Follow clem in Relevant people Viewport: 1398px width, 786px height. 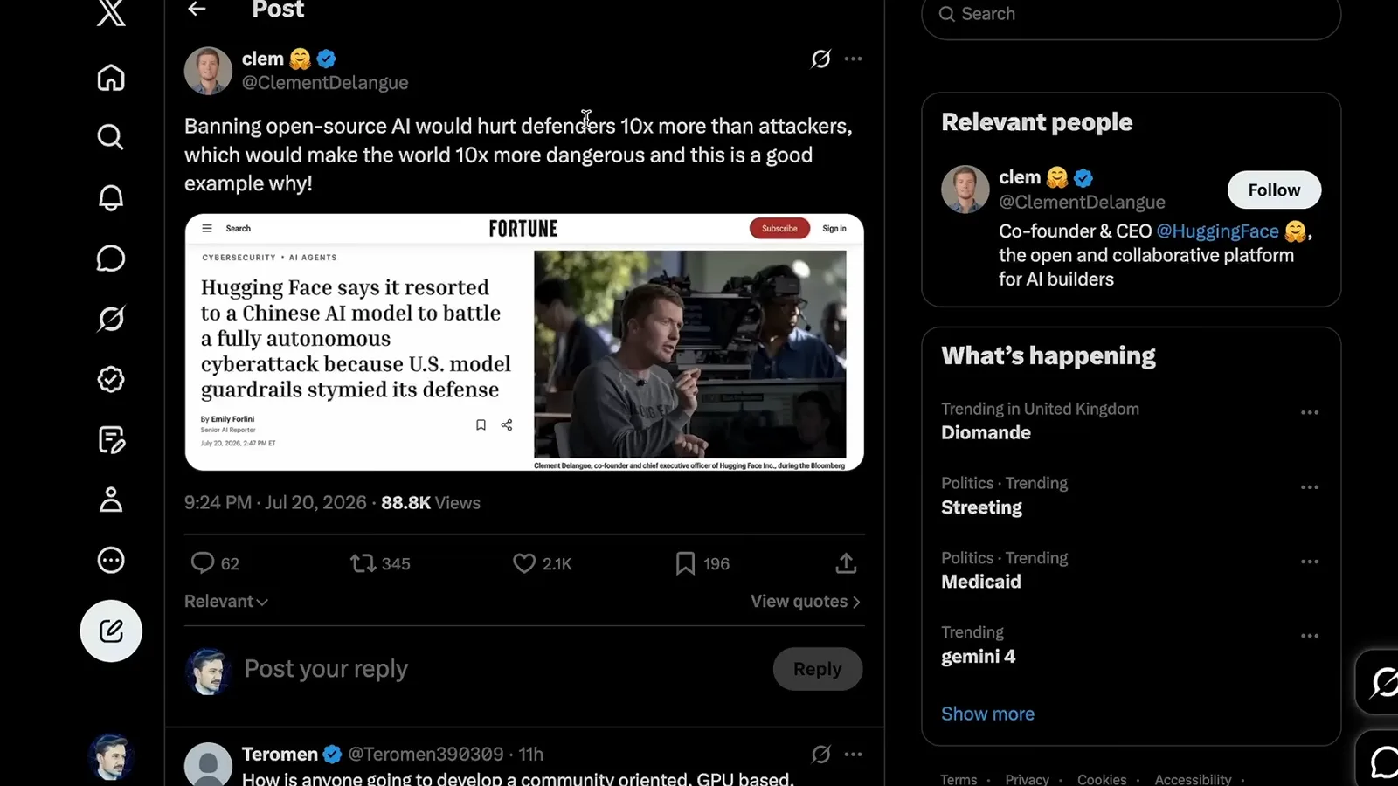point(1274,190)
